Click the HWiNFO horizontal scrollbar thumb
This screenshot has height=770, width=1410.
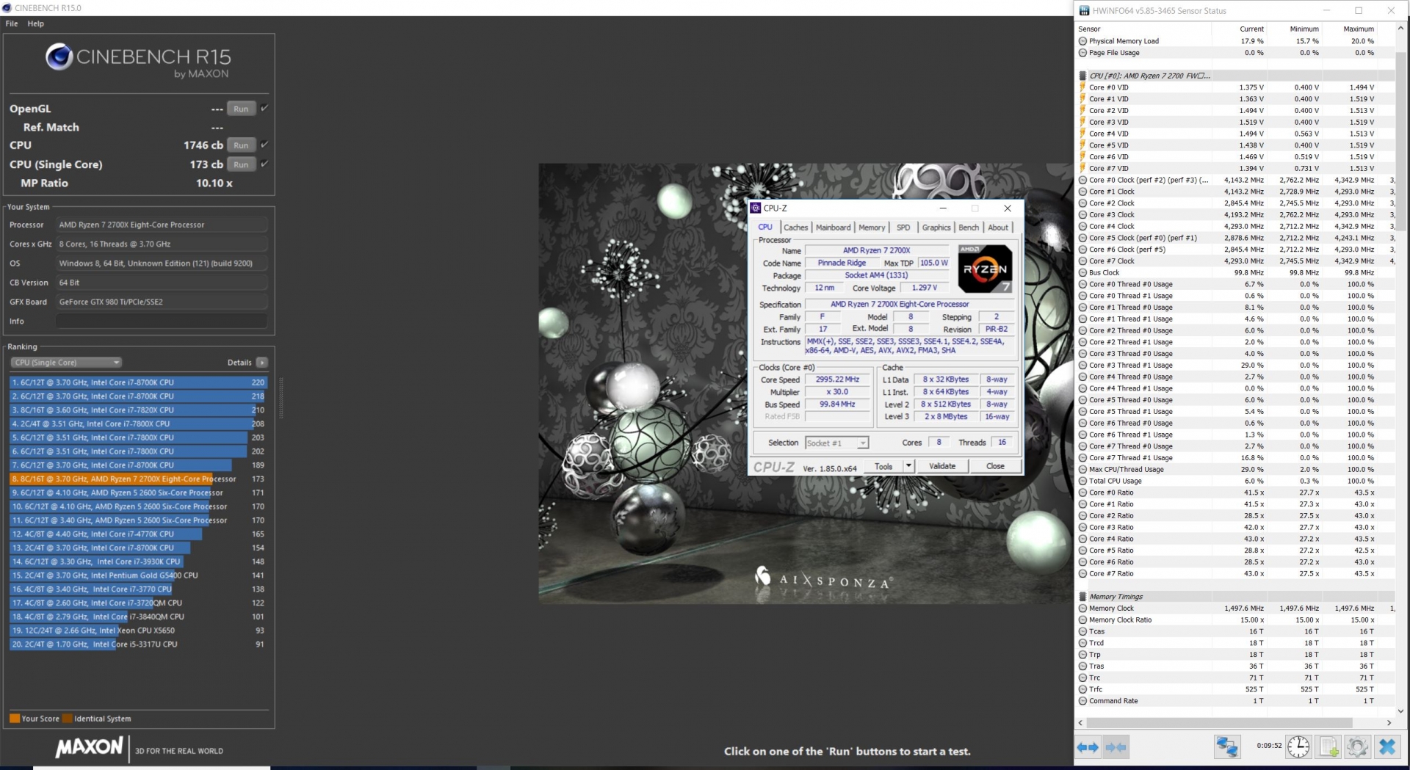[x=1220, y=723]
